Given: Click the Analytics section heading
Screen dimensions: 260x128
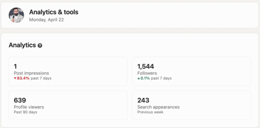Looking at the screenshot, I should pos(22,45).
